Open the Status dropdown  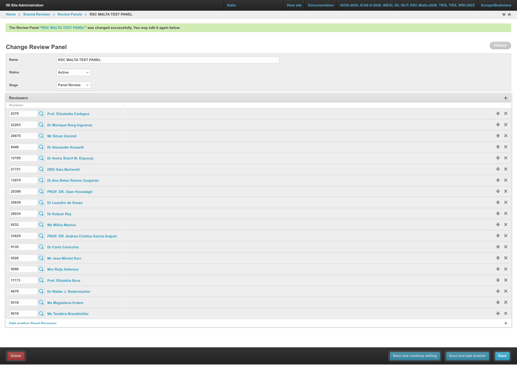[x=73, y=73]
